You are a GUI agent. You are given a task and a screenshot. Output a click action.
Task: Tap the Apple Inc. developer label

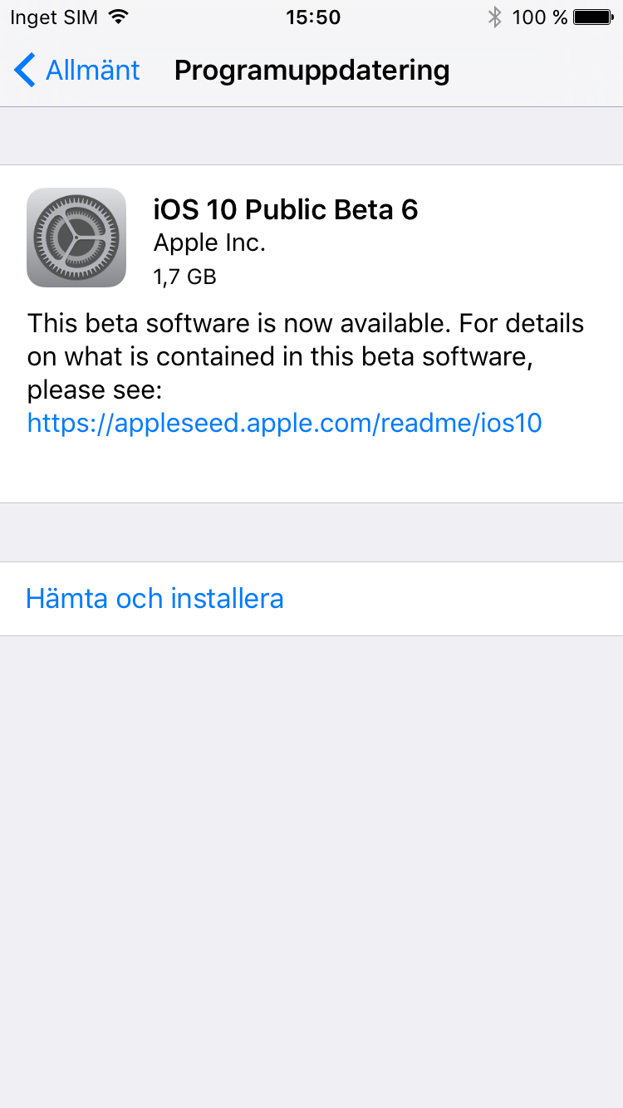(x=209, y=243)
